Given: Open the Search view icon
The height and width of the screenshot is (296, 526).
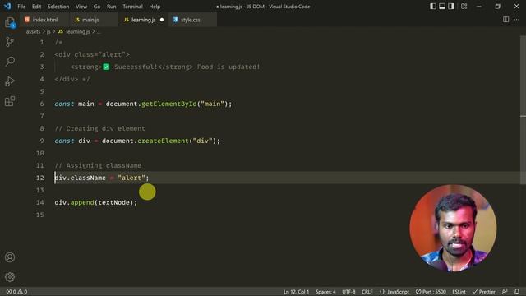Looking at the screenshot, I should click(x=10, y=62).
